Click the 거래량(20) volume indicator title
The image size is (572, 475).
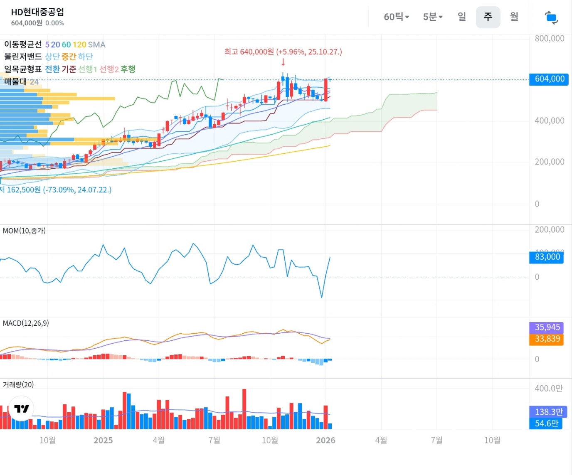(x=18, y=384)
